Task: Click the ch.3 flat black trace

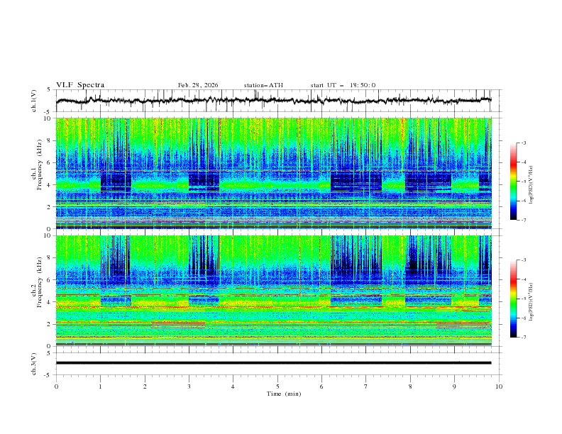Action: 273,363
